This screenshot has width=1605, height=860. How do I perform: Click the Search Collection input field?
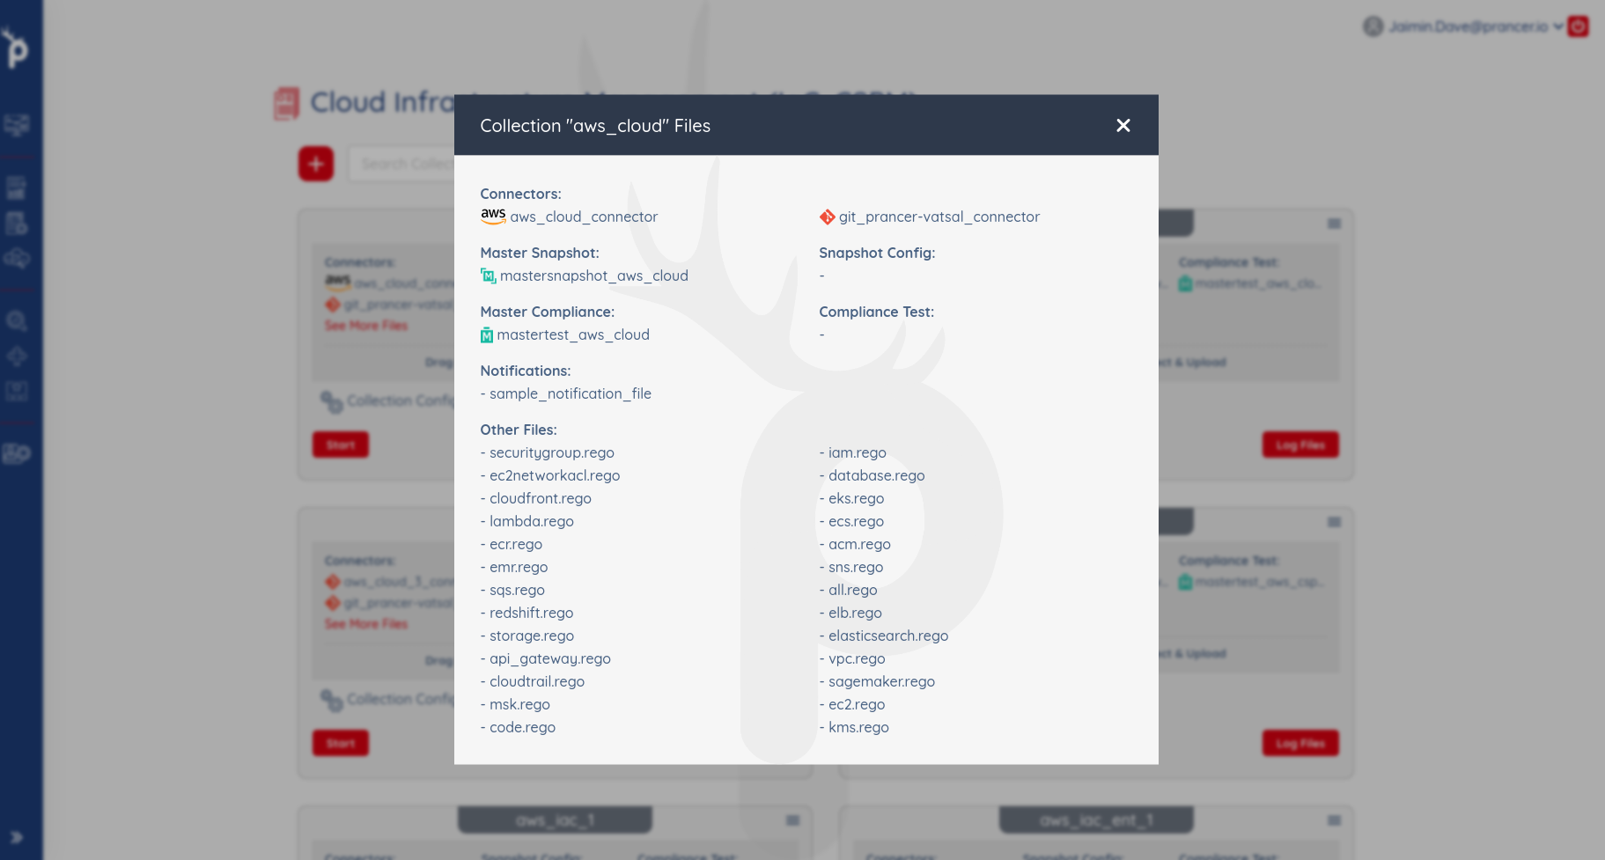[401, 164]
